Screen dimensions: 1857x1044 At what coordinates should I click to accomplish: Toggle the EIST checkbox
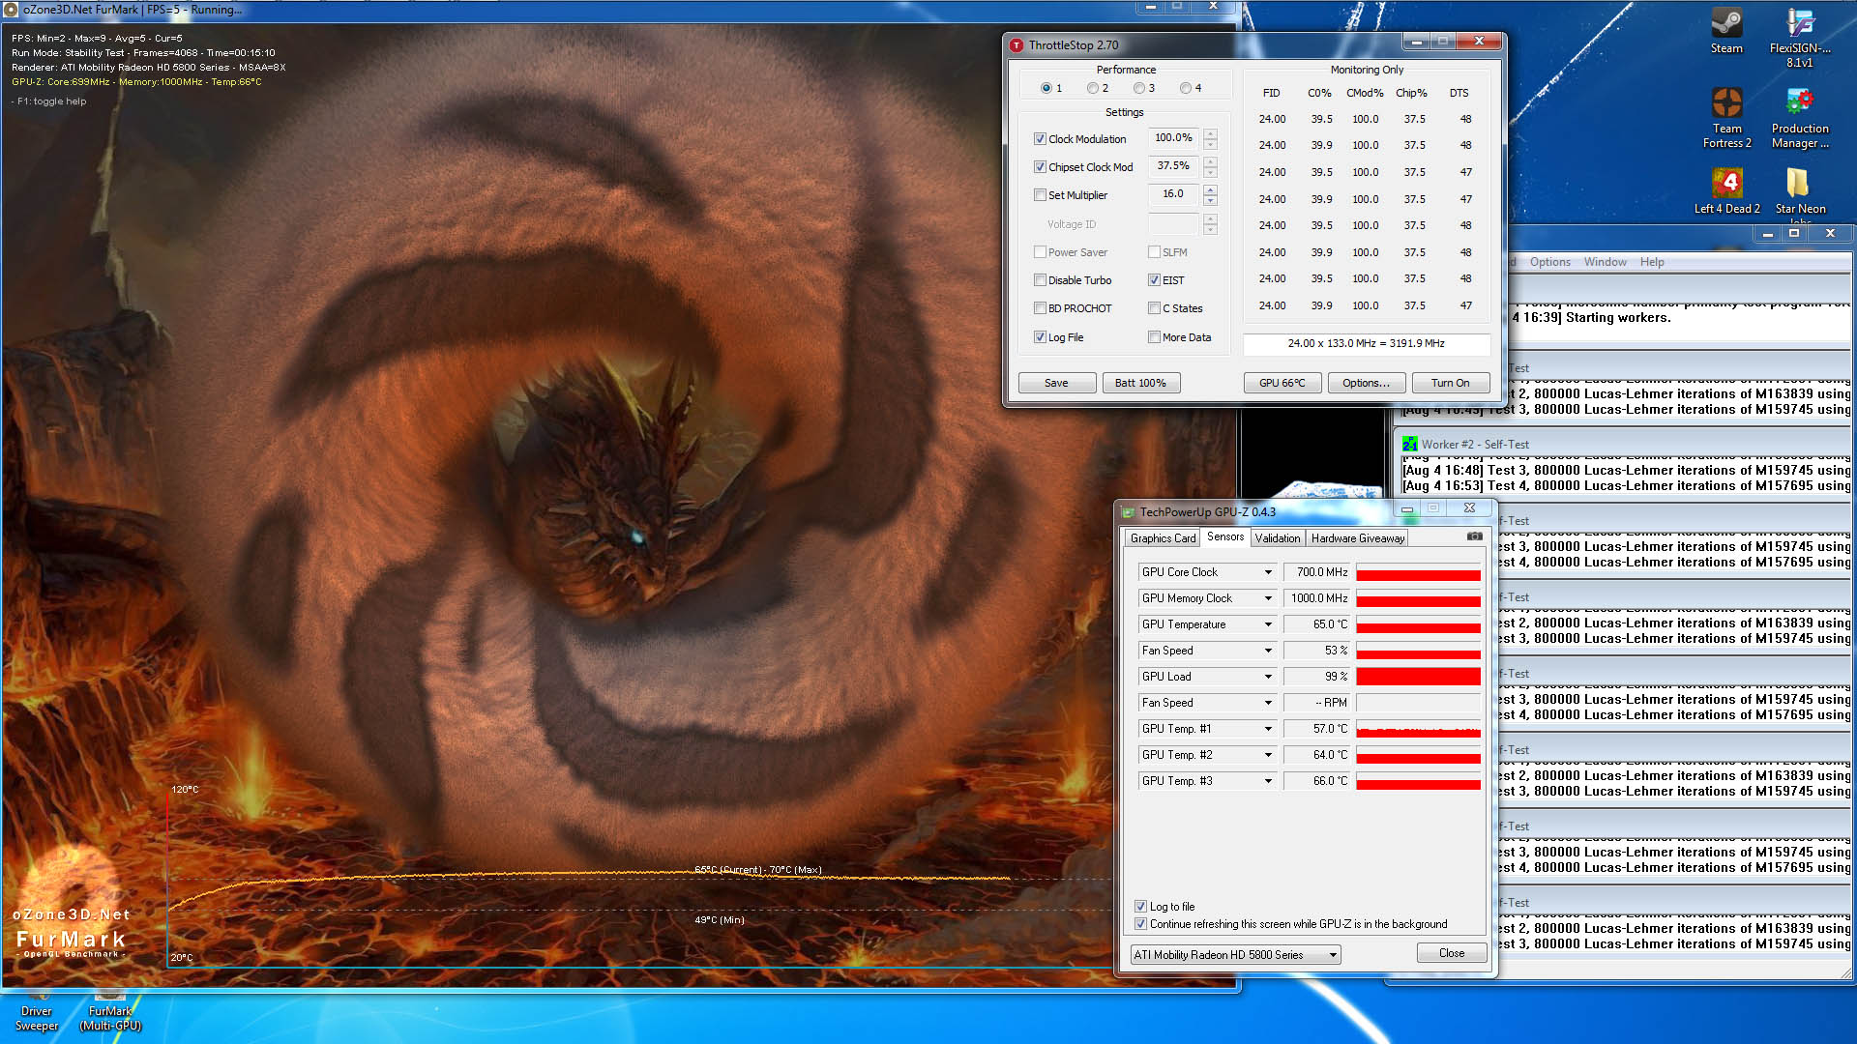click(1154, 280)
